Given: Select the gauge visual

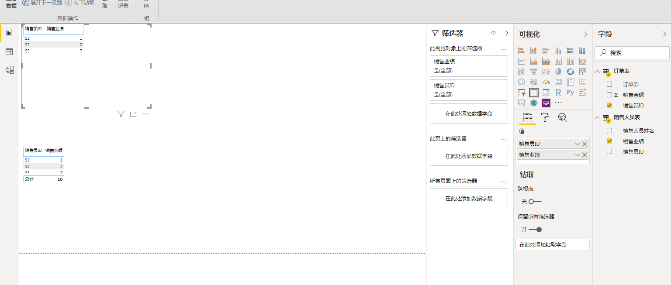Looking at the screenshot, I should [546, 82].
